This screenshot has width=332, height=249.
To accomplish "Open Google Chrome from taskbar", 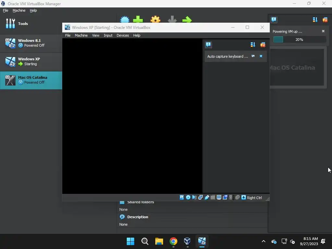I will tap(173, 241).
